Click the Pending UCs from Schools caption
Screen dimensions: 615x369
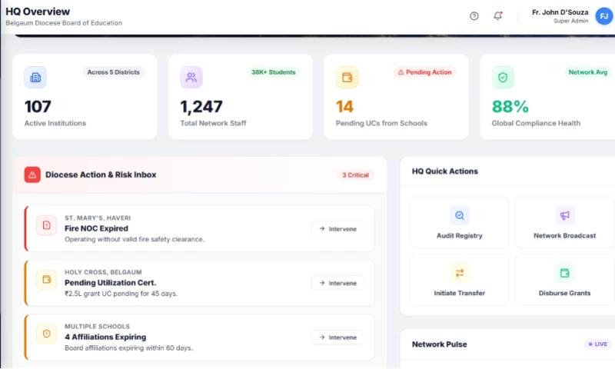point(381,123)
